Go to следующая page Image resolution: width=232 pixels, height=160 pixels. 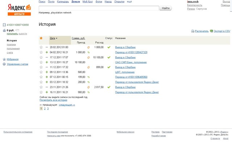pos(67,105)
